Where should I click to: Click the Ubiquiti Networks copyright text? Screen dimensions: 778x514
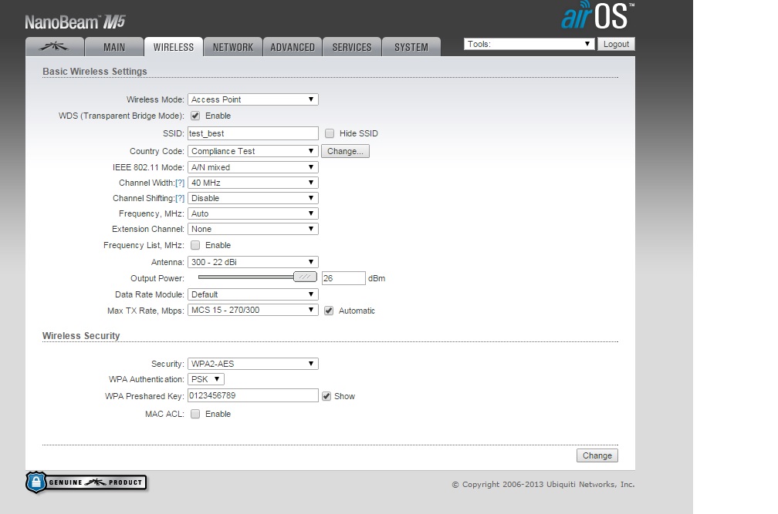tap(543, 484)
